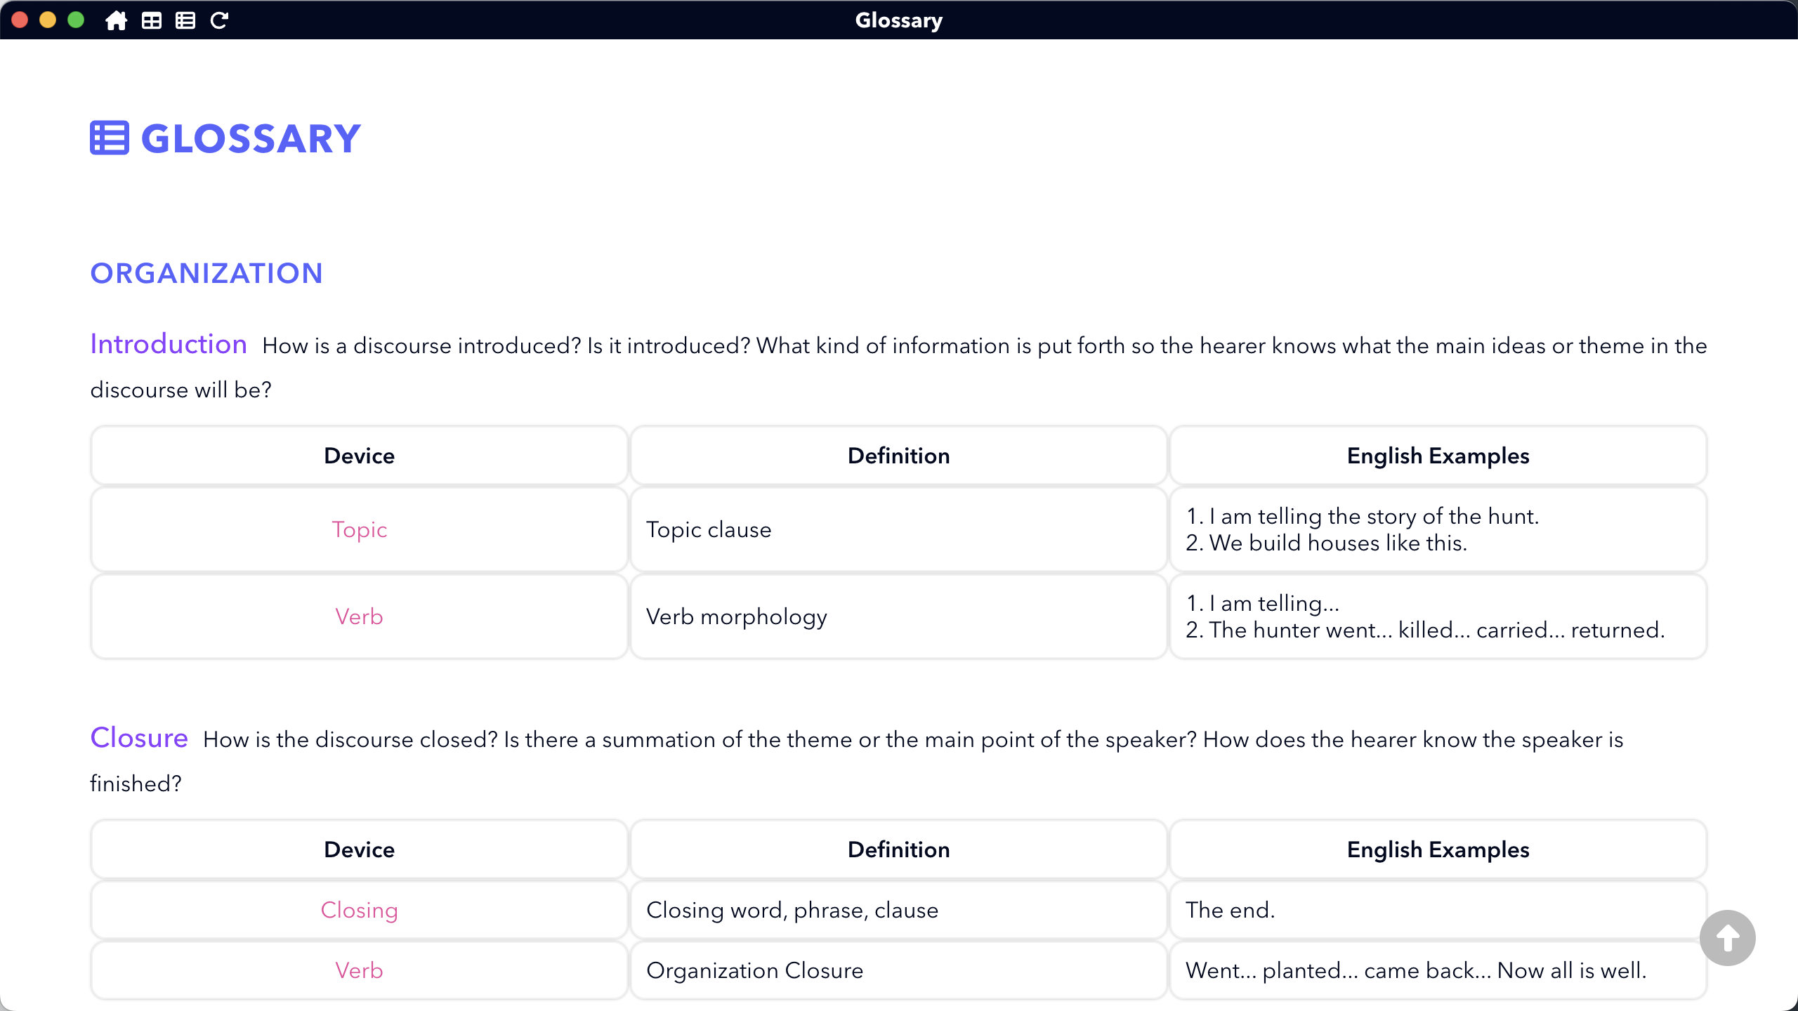Go to the Home page icon
This screenshot has width=1798, height=1011.
116,20
